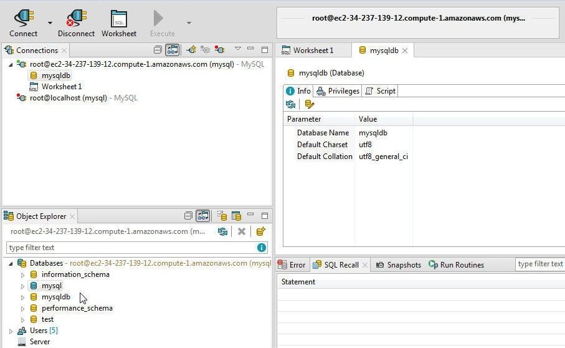The width and height of the screenshot is (565, 348).
Task: Click the grayed connect plug icon in Connections
Action: [x=206, y=49]
